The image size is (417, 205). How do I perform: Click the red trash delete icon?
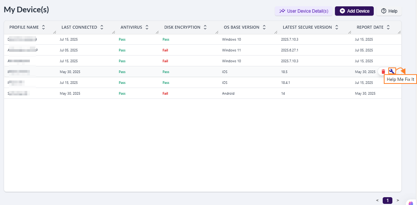tap(383, 72)
